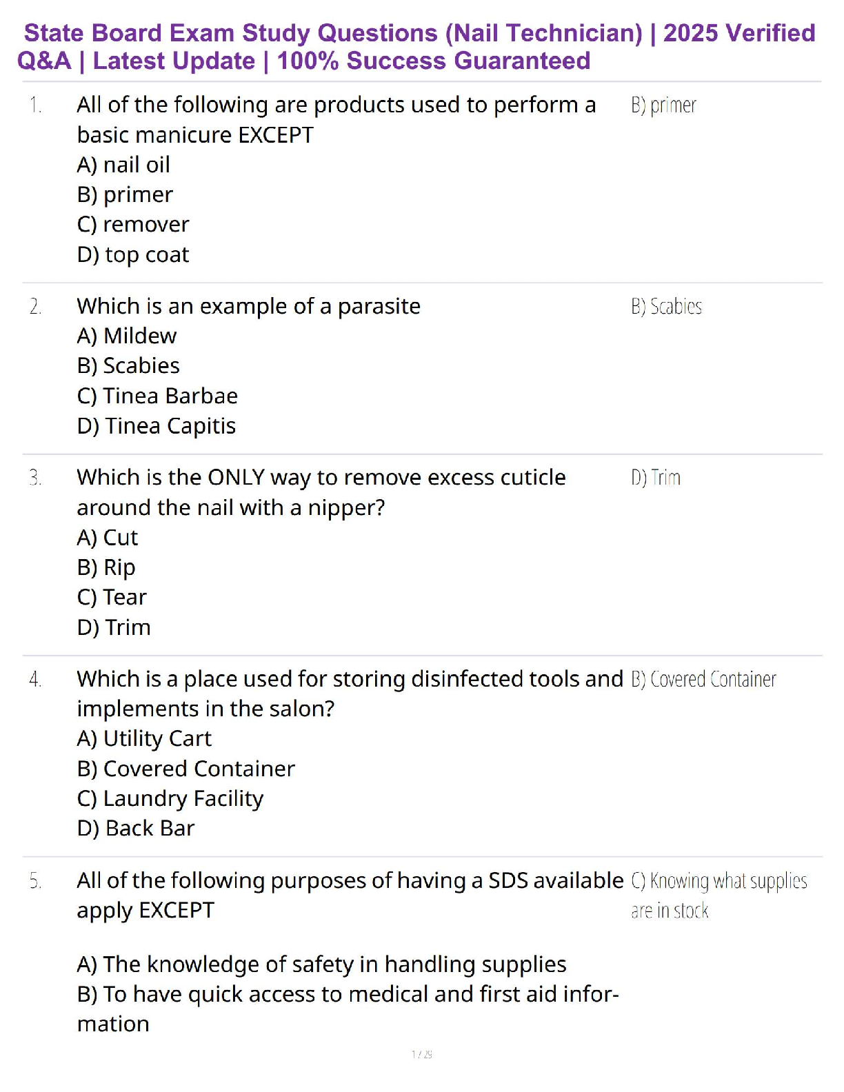Choose option C) remover
844x1092 pixels.
[133, 225]
